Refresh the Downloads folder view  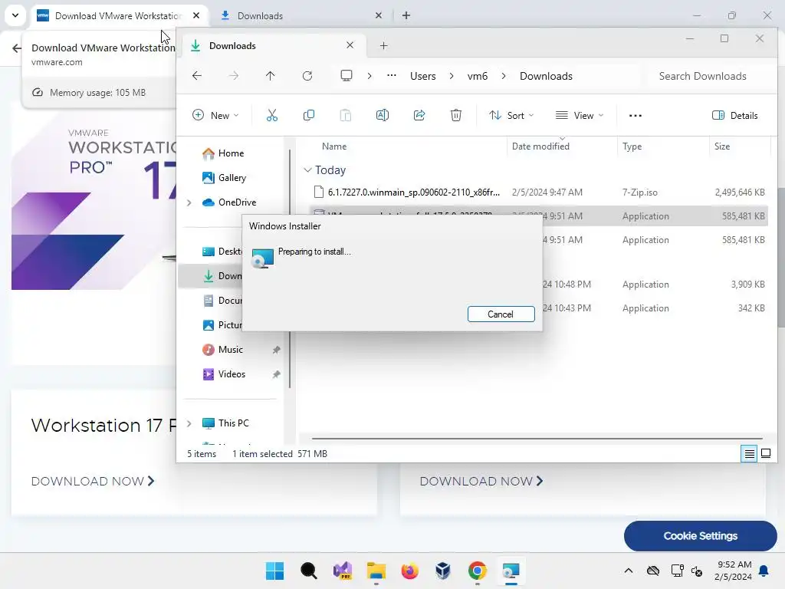[307, 76]
